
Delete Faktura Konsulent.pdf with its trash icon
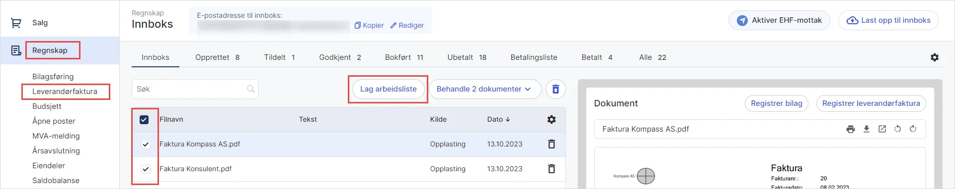pyautogui.click(x=552, y=169)
